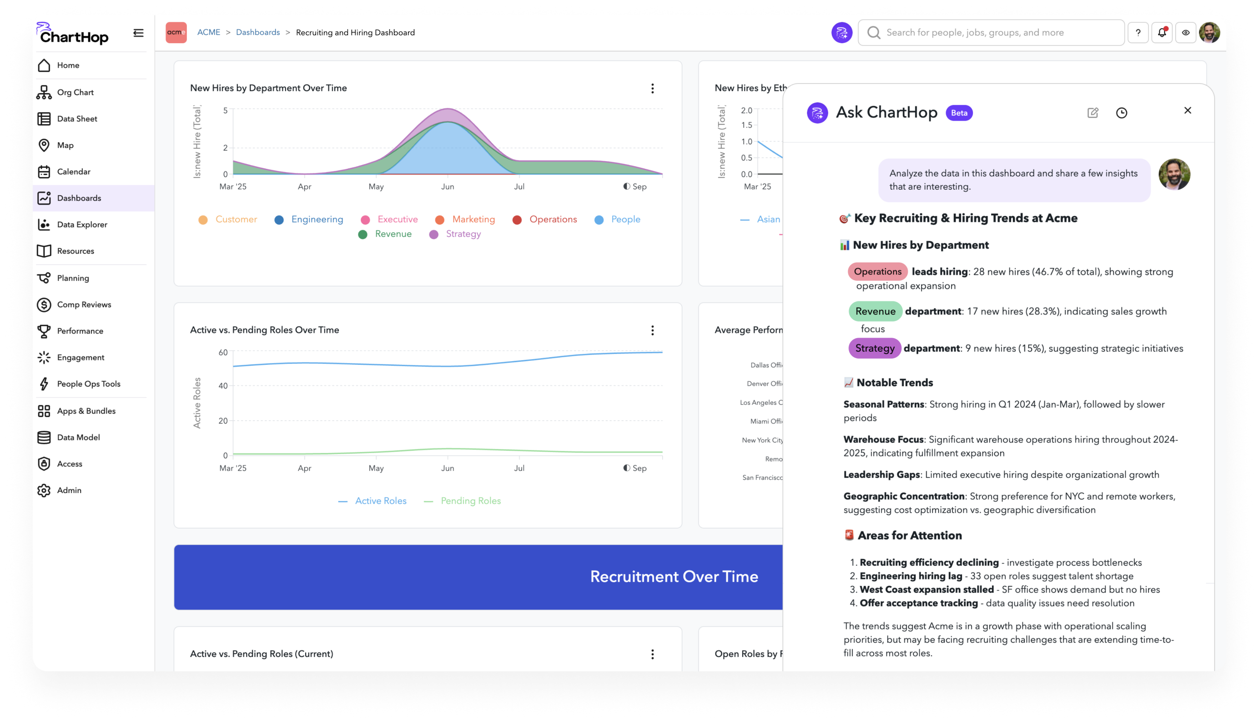Open the user profile avatar menu
This screenshot has width=1259, height=722.
click(1209, 33)
